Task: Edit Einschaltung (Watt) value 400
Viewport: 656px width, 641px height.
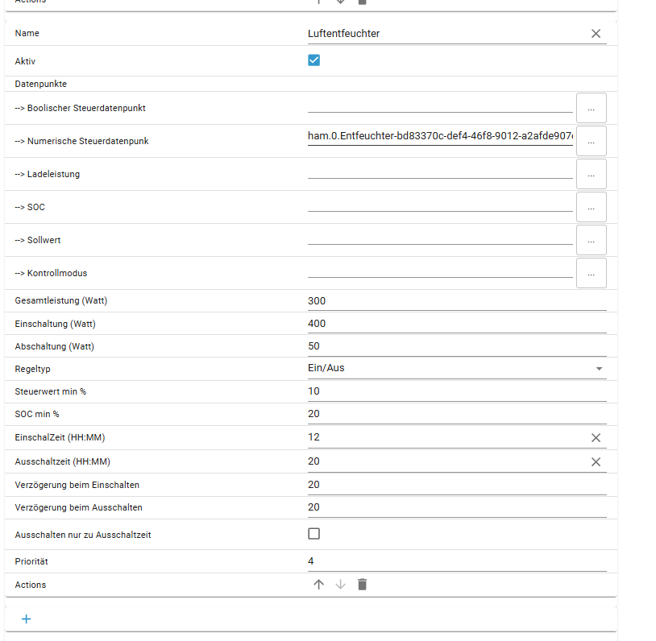Action: [x=457, y=324]
